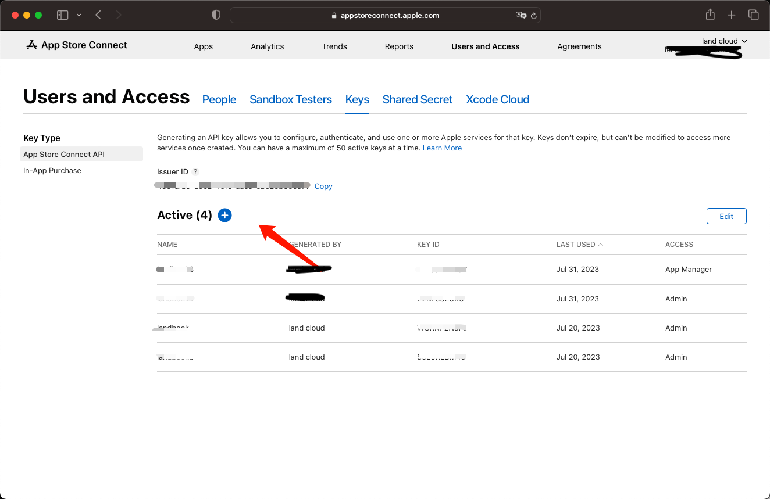Click the NAME column header

167,245
